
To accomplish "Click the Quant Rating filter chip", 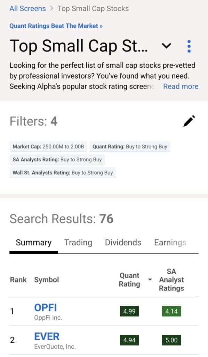I will click(x=130, y=147).
